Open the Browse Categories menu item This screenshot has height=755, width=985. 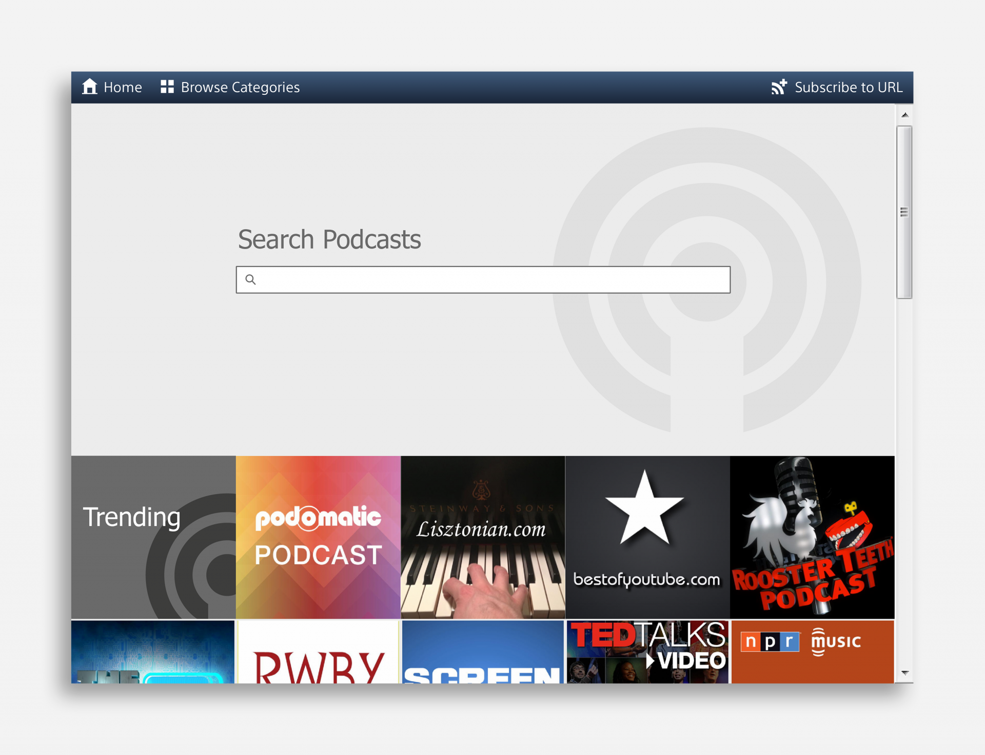(x=240, y=88)
